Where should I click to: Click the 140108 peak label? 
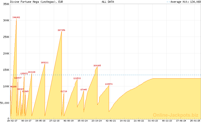point(32,72)
